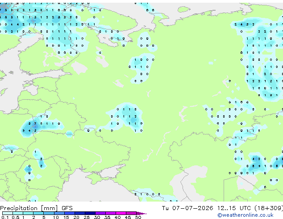Click the 0.1–0.5 mm lightest legend swatch

(8, 213)
